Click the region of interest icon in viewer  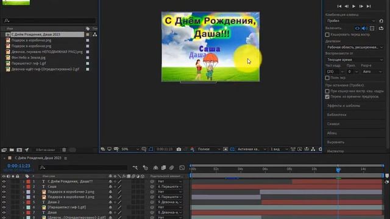click(x=225, y=149)
